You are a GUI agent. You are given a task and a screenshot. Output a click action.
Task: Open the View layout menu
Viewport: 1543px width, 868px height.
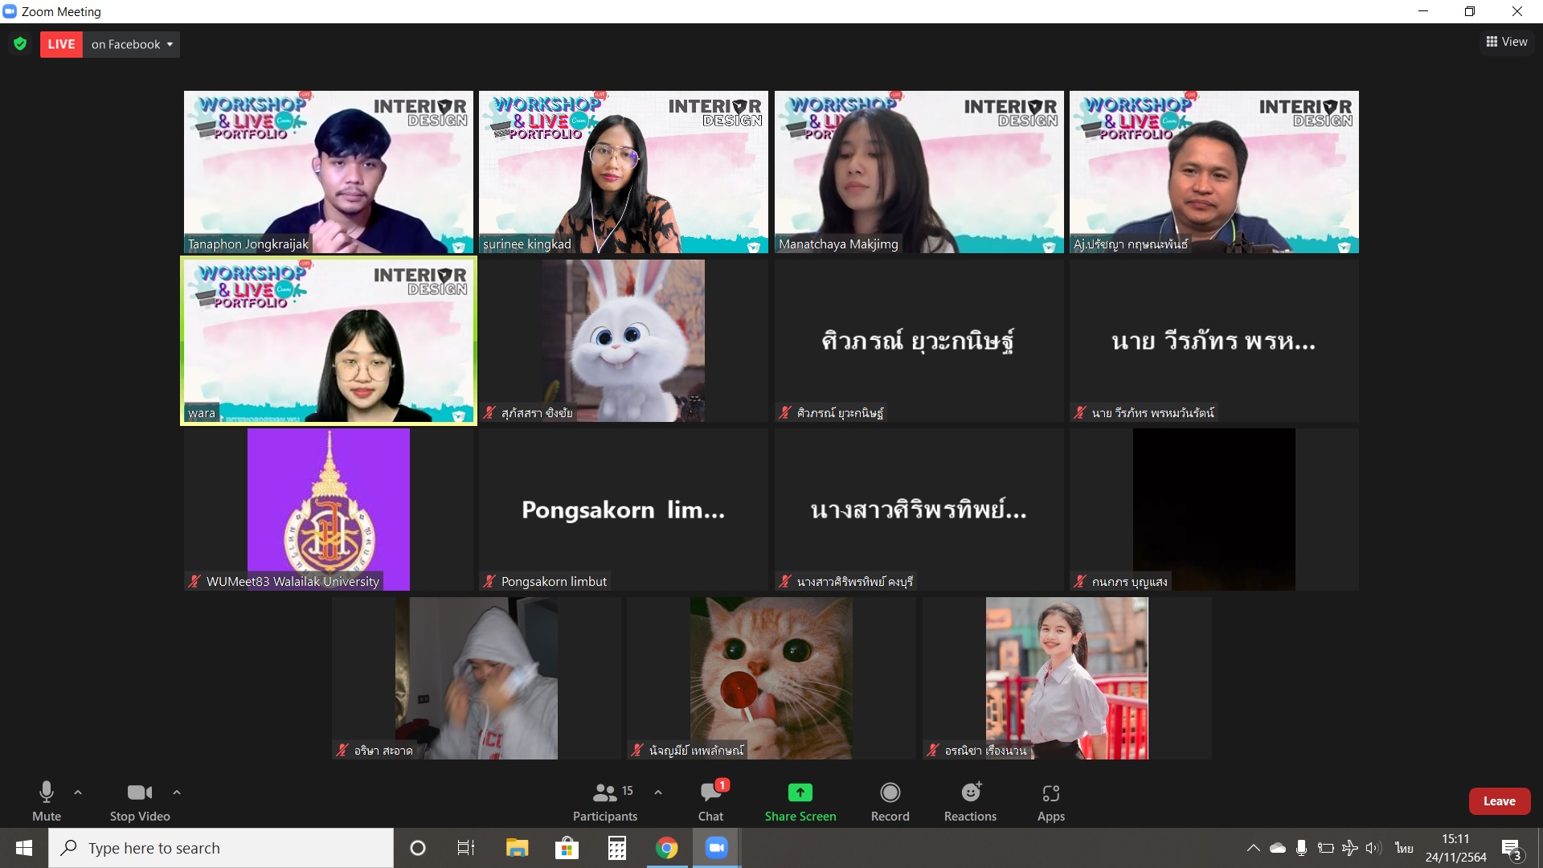click(x=1507, y=42)
